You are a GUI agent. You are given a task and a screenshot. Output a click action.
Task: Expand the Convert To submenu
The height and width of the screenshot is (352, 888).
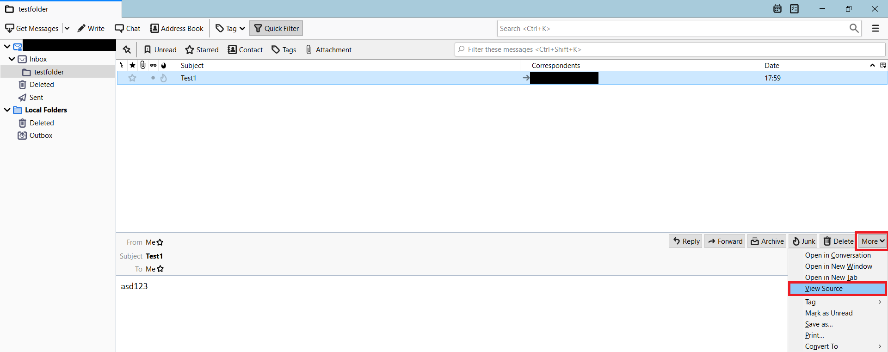[x=838, y=346]
